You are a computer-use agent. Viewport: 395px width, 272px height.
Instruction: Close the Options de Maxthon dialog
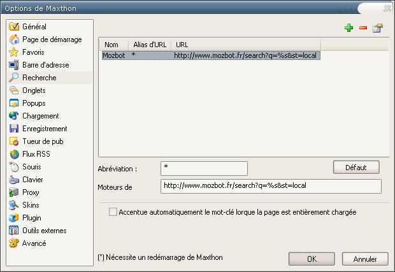[x=387, y=8]
